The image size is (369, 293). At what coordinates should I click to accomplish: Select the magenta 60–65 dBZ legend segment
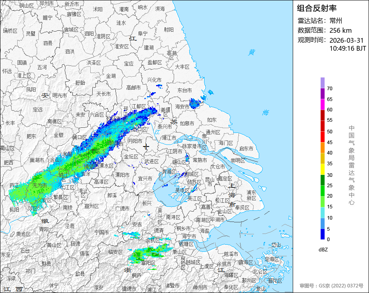click(322, 105)
